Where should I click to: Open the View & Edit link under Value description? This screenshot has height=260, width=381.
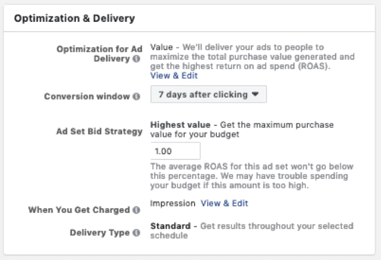(174, 75)
